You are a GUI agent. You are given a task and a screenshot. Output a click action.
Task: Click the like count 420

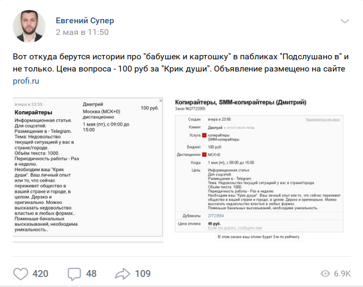click(x=40, y=274)
